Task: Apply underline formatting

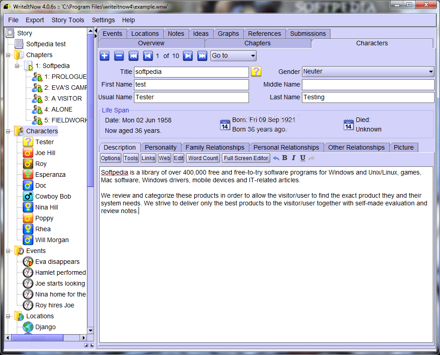Action: 302,158
